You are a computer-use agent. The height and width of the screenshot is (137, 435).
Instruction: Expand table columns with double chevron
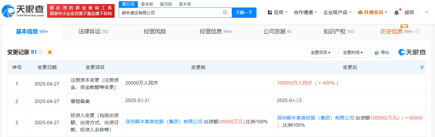pyautogui.click(x=422, y=67)
